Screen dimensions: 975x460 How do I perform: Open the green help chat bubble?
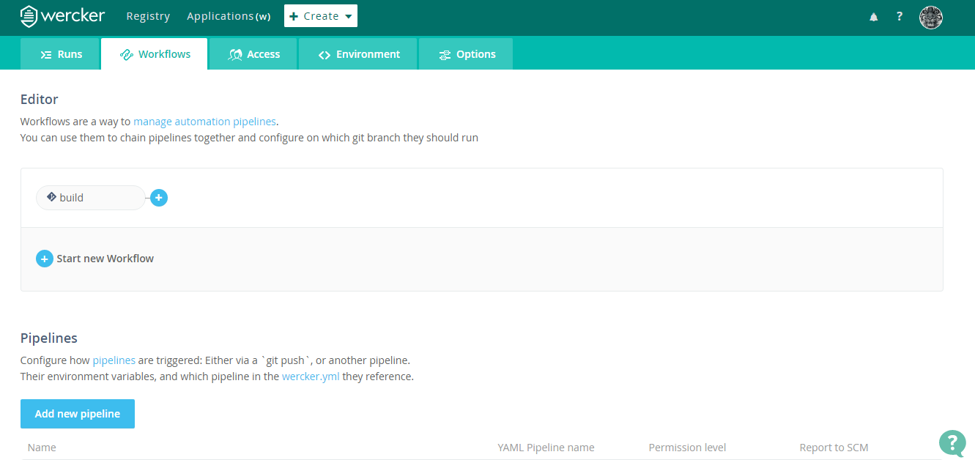[952, 442]
